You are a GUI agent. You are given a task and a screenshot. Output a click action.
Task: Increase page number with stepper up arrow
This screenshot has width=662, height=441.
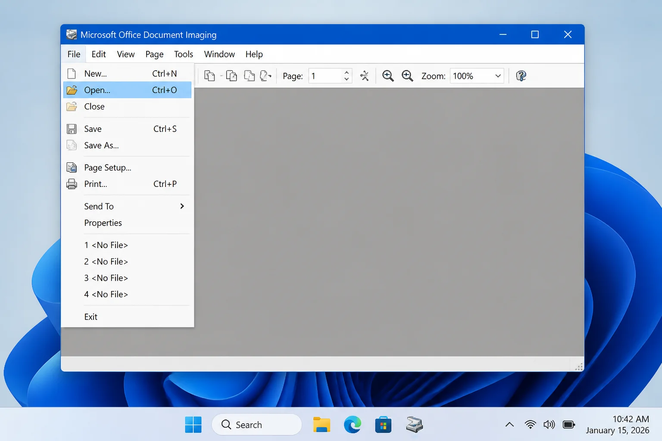[347, 72]
